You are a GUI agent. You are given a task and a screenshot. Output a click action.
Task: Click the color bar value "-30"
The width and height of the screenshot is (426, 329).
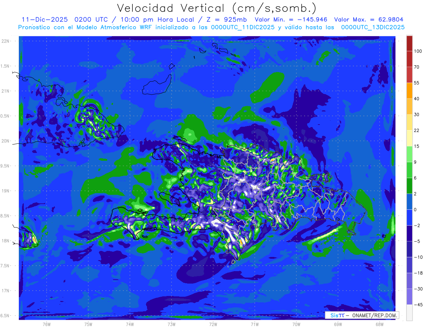[x=418, y=289]
